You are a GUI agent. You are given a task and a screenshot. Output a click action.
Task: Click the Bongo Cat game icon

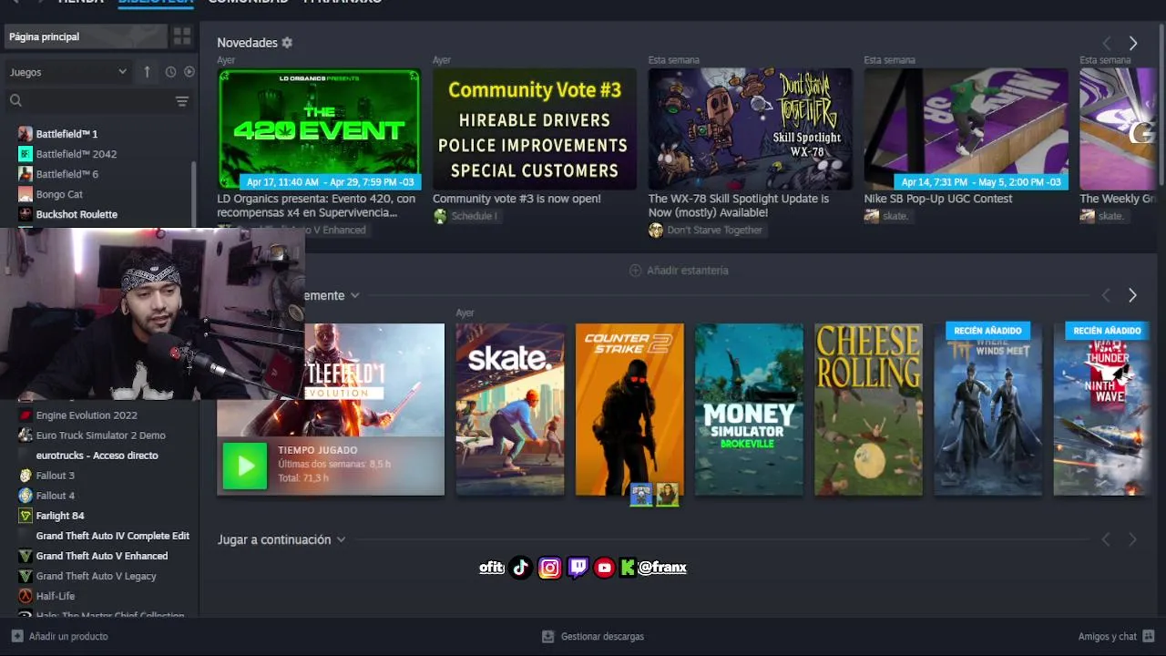(x=26, y=194)
